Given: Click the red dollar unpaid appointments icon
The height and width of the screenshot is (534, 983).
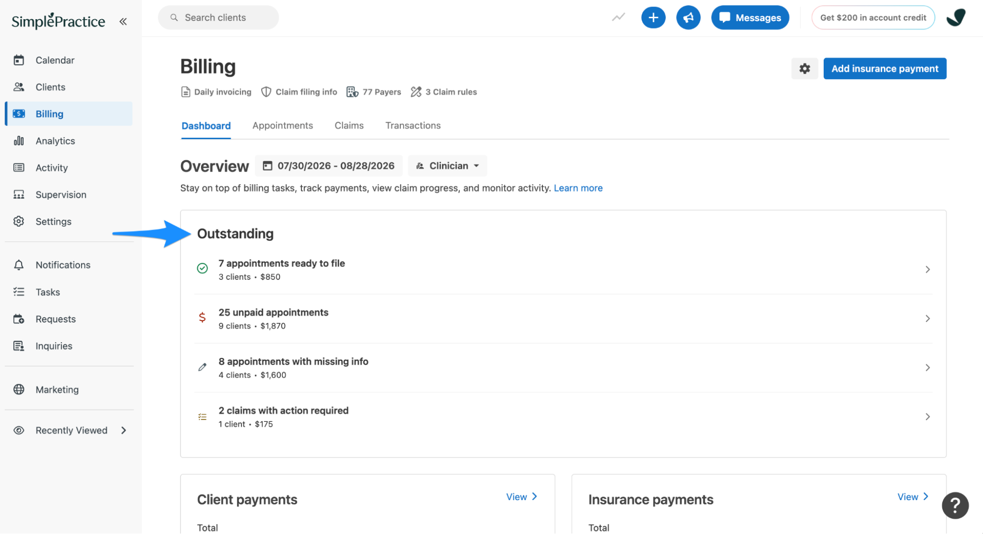Looking at the screenshot, I should point(202,317).
